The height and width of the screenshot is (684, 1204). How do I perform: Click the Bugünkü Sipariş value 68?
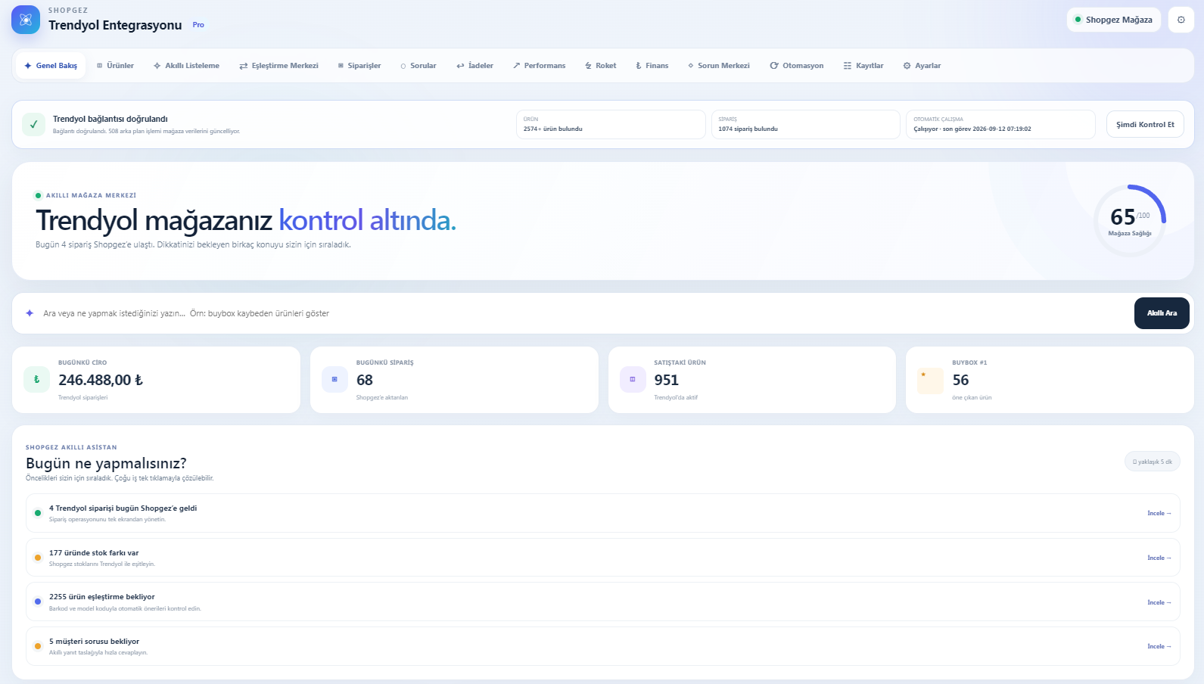click(365, 380)
